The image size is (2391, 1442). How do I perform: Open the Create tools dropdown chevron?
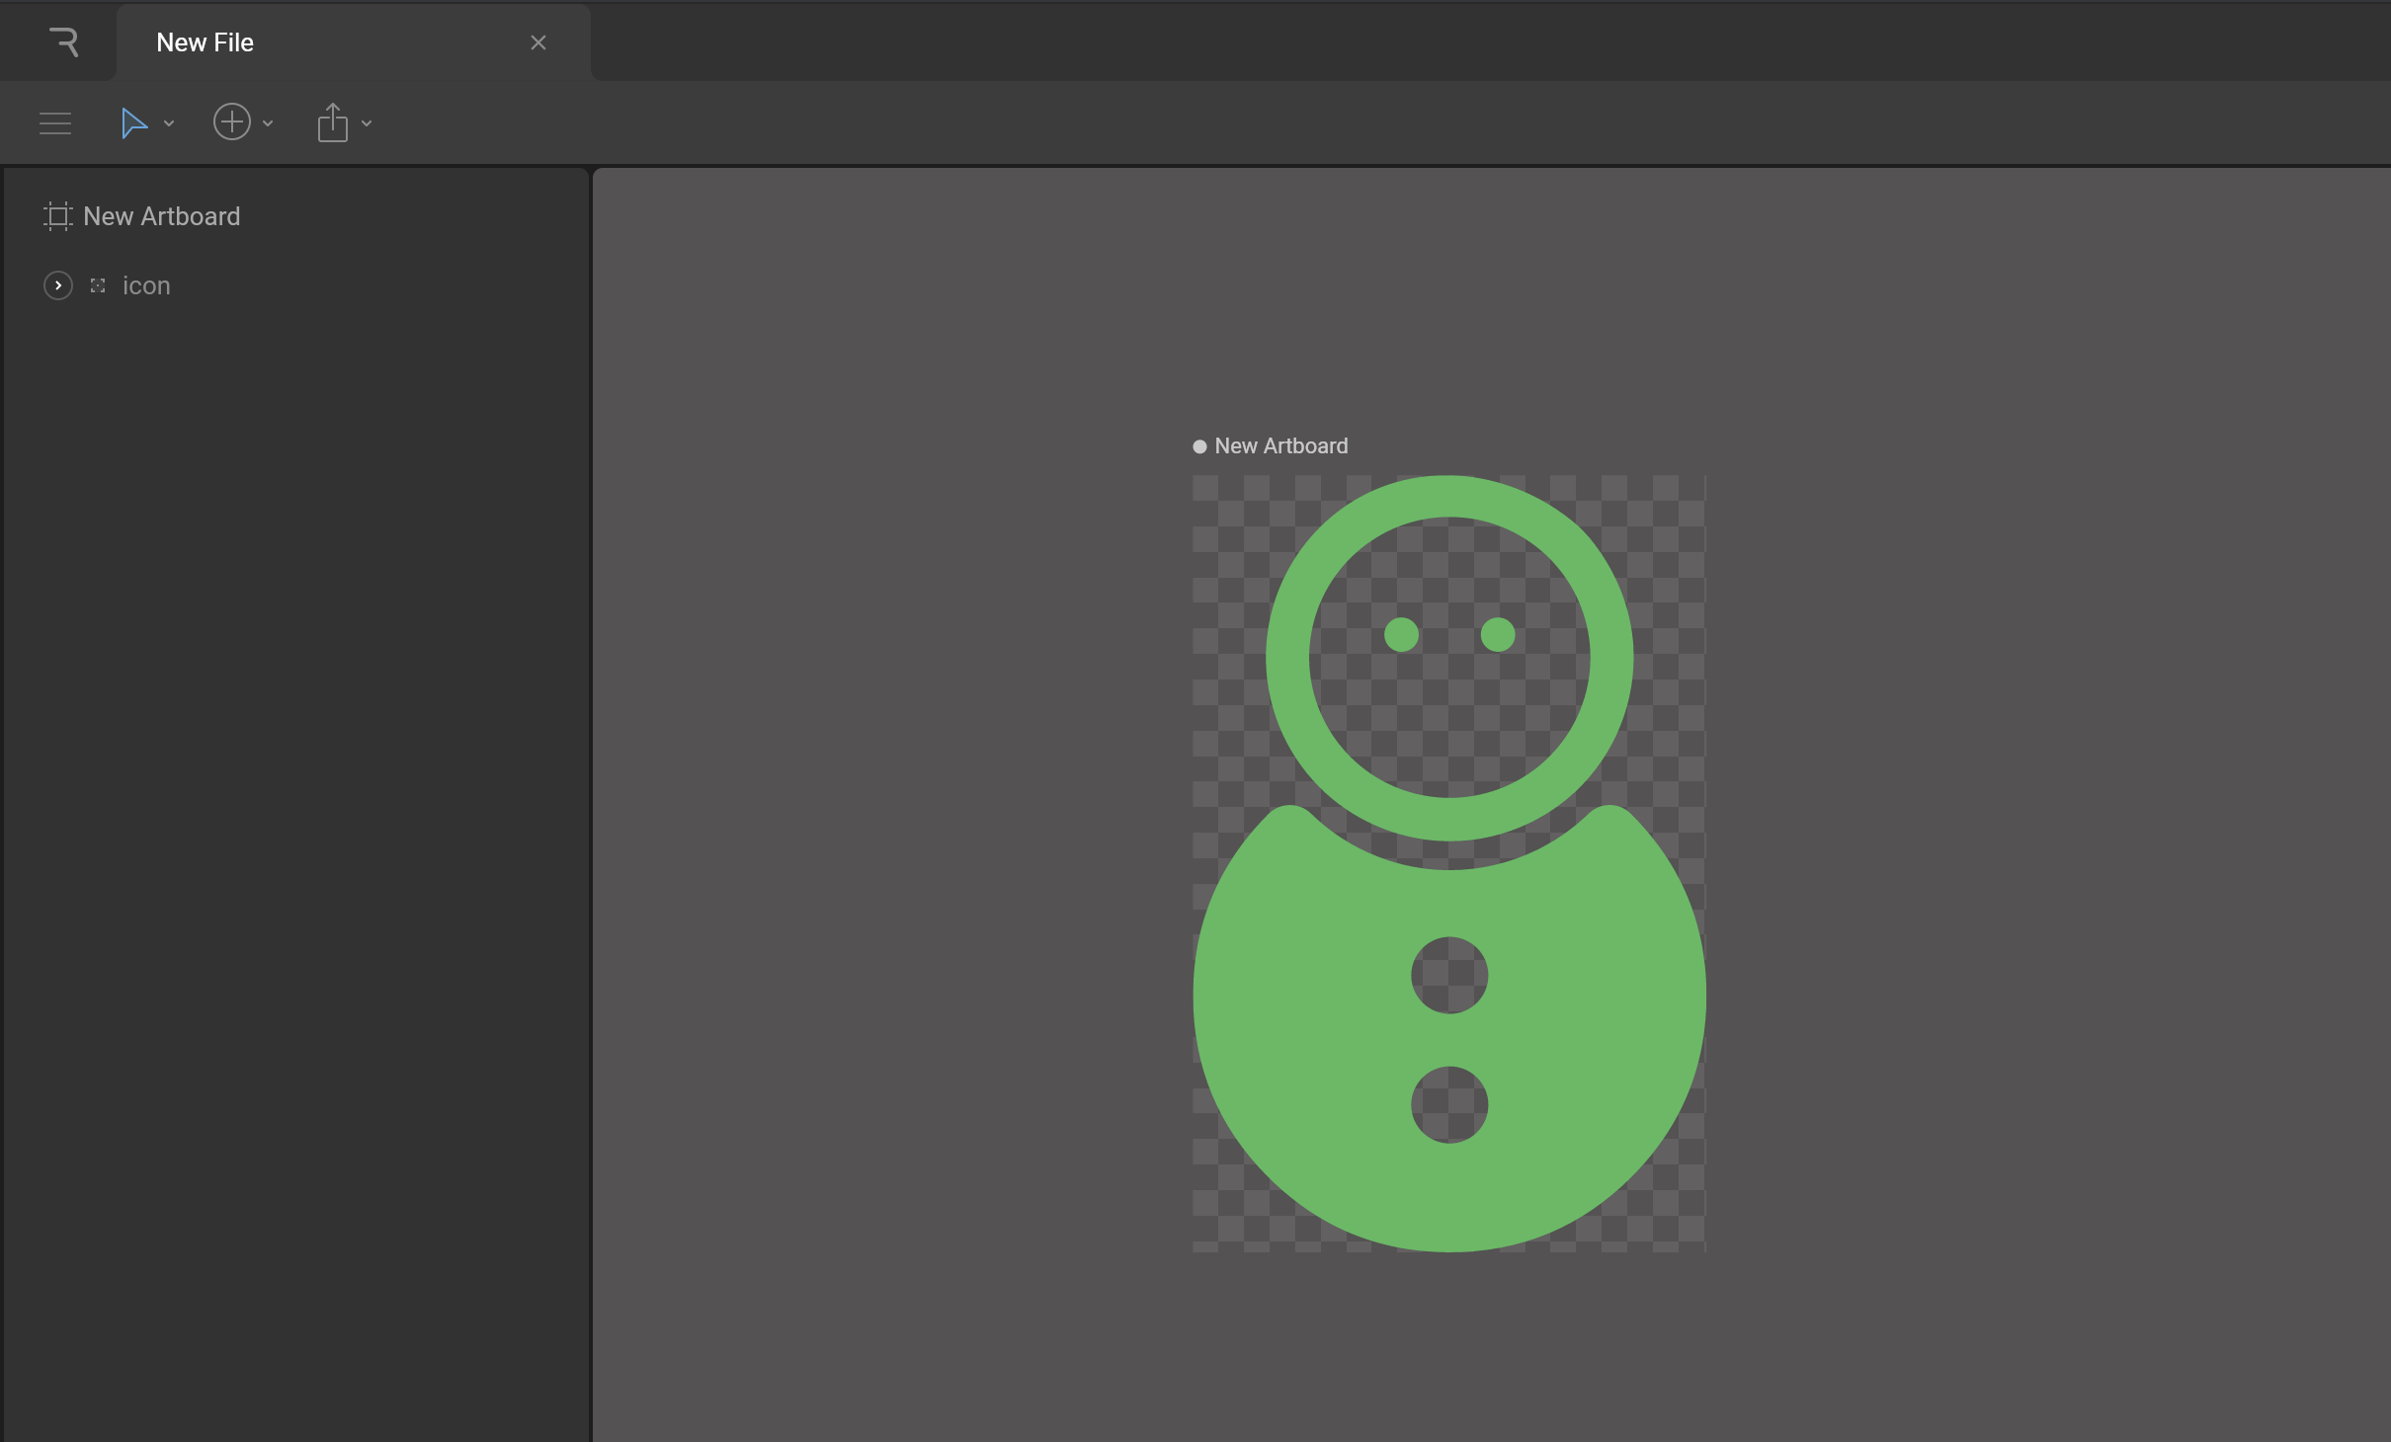point(268,123)
